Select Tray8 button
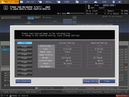Viewport: 129px width, 97px height. 25,70
